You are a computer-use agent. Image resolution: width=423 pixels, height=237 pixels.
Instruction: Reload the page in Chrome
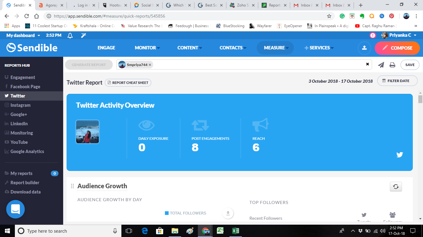click(x=27, y=16)
